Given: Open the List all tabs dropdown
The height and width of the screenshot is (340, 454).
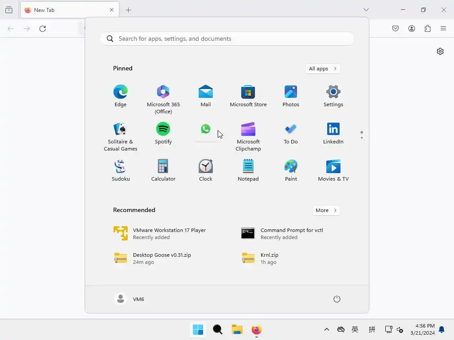Looking at the screenshot, I should pyautogui.click(x=366, y=10).
